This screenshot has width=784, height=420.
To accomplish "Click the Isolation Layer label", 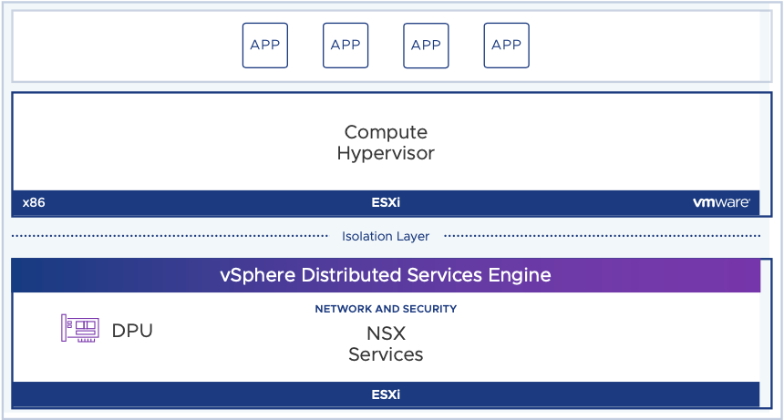I will click(x=386, y=236).
